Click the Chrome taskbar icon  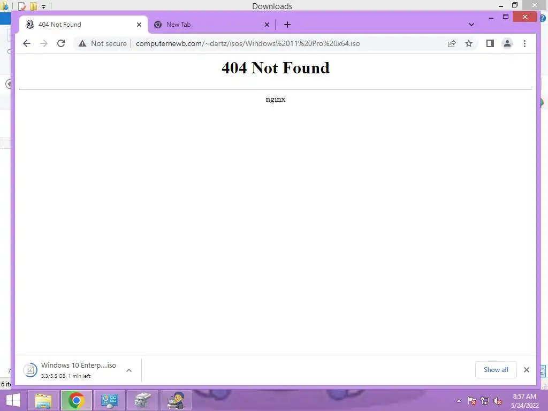[76, 400]
